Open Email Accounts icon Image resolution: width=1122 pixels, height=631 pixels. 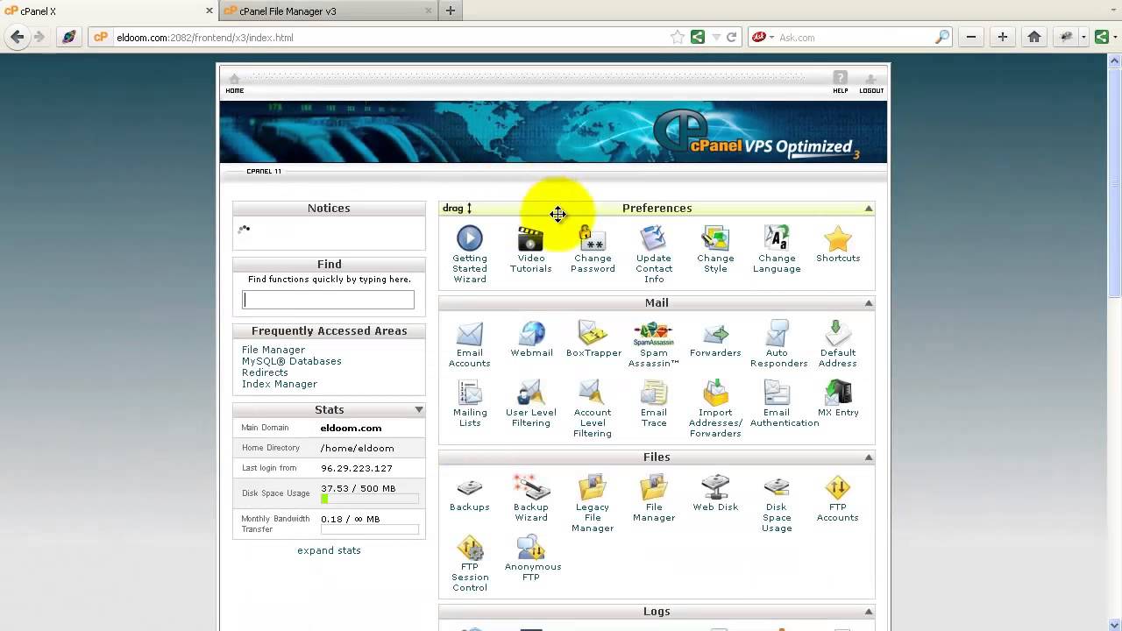[x=470, y=333]
